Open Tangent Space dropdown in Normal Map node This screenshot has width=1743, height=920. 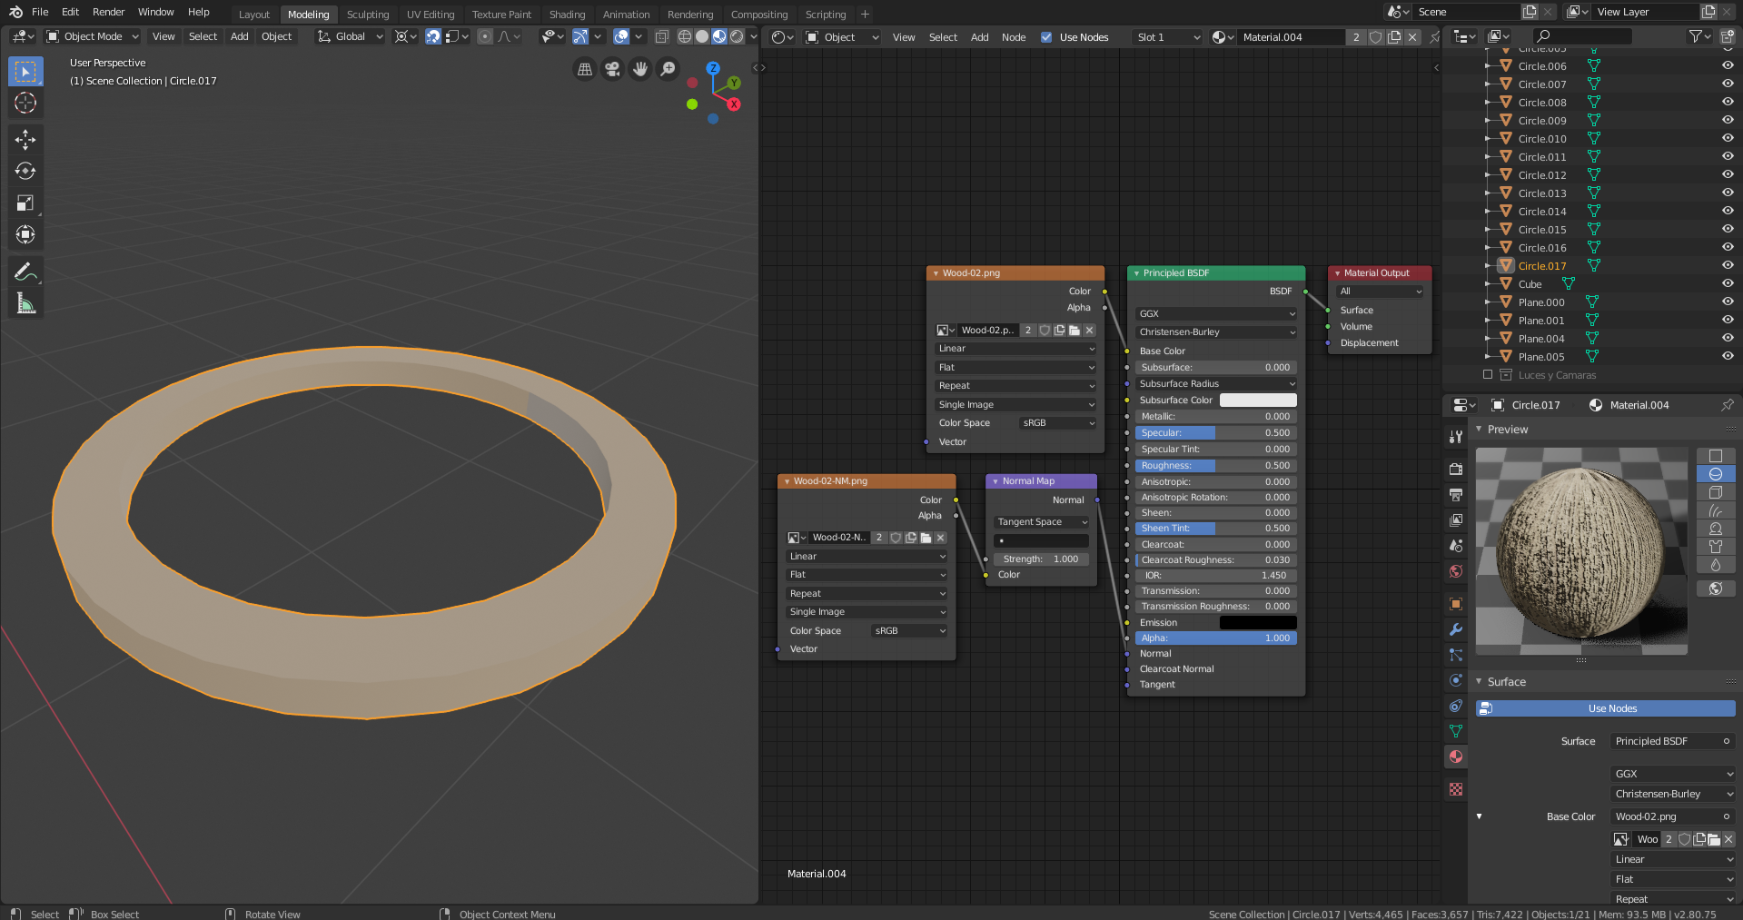[x=1041, y=521]
